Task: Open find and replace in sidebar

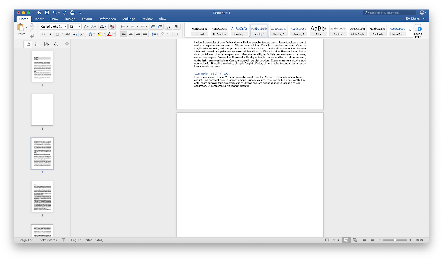Action: click(56, 44)
